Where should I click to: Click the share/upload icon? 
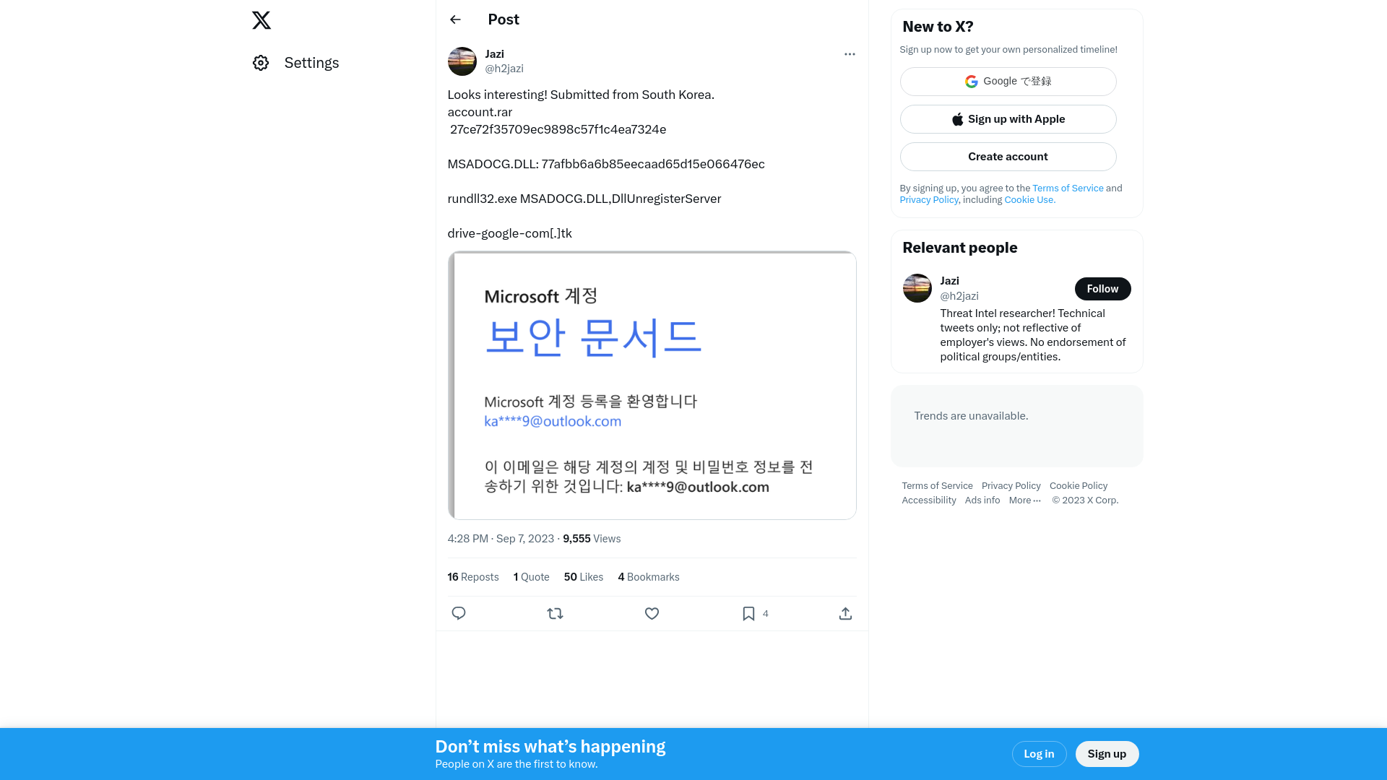pyautogui.click(x=845, y=613)
